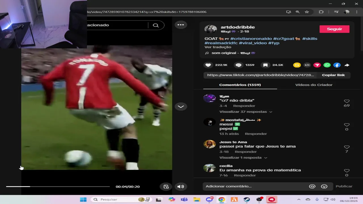This screenshot has width=363, height=204.
Task: Click the video player to pause
Action: [x=97, y=108]
